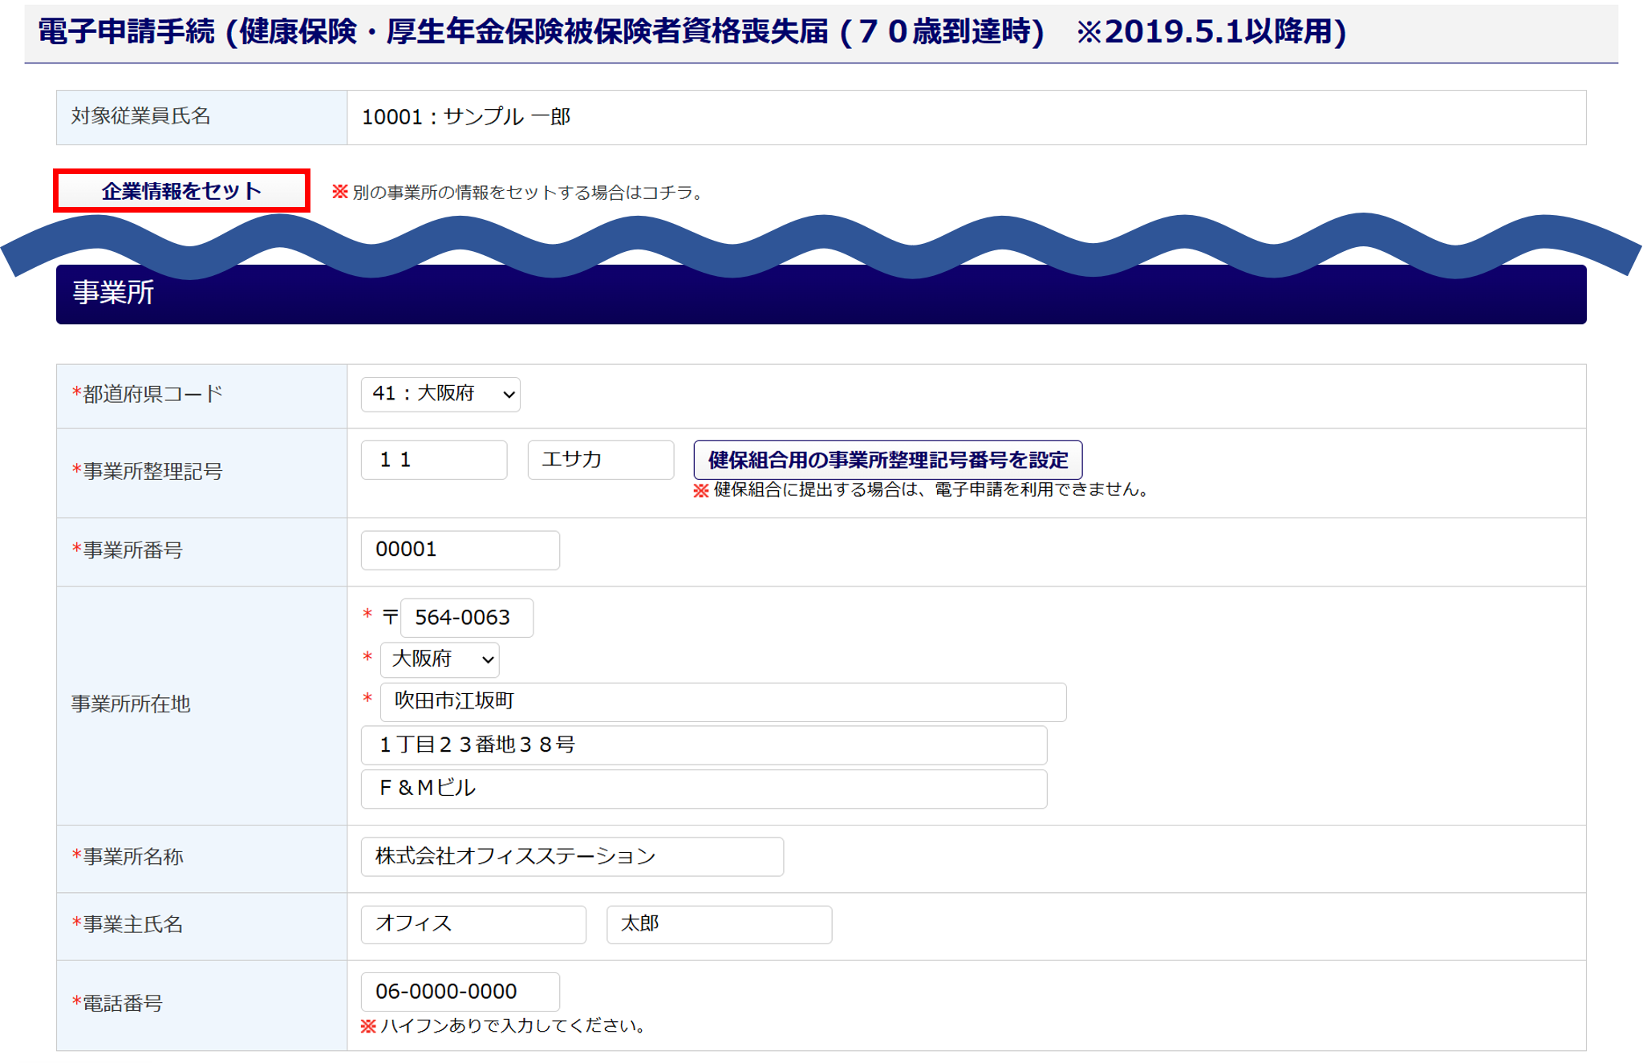Click the 電話番号 field 06-0000-0000

(460, 992)
